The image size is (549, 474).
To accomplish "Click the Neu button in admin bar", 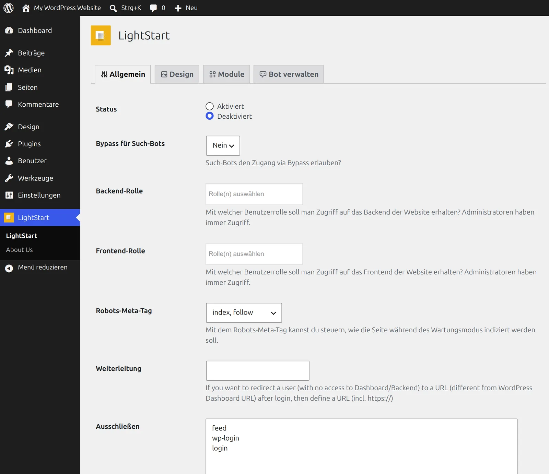I will [x=191, y=8].
